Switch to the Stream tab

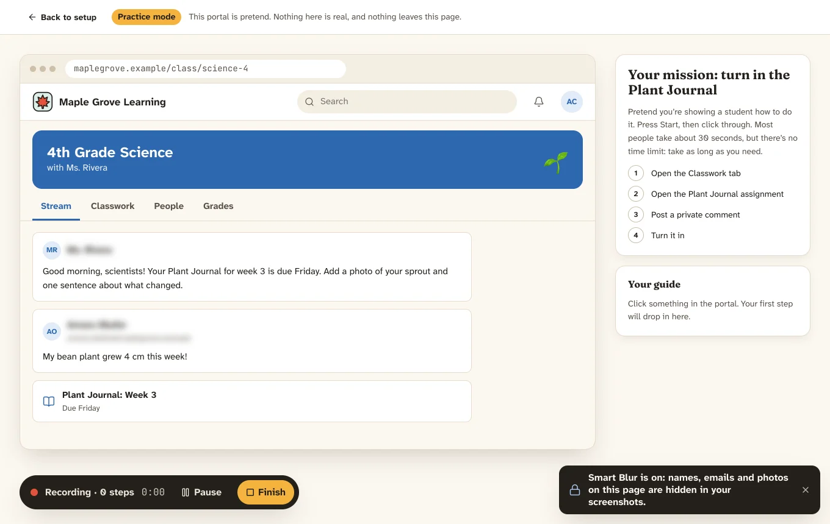click(x=56, y=206)
